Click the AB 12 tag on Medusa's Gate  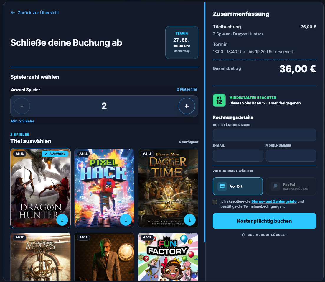coord(19,237)
